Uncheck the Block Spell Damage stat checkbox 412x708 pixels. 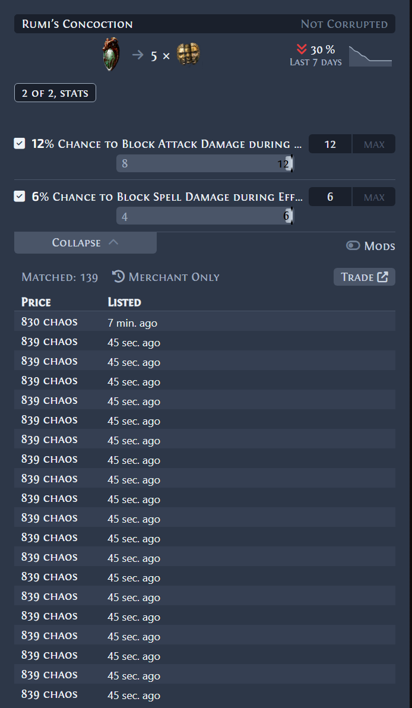pos(20,197)
